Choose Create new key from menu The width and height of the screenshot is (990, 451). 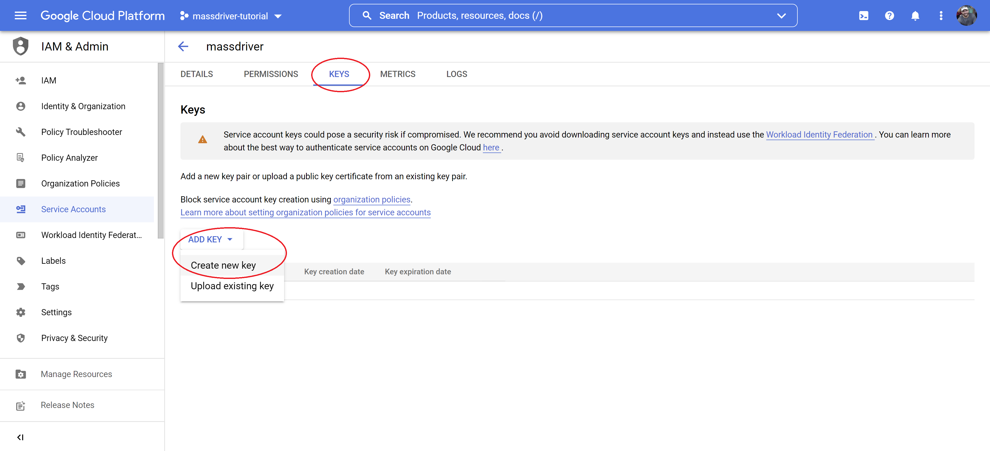[232, 265]
